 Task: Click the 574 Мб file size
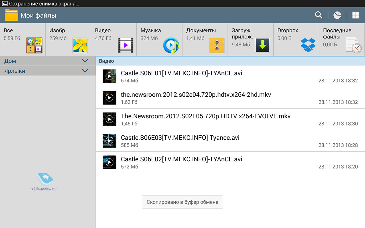129,81
